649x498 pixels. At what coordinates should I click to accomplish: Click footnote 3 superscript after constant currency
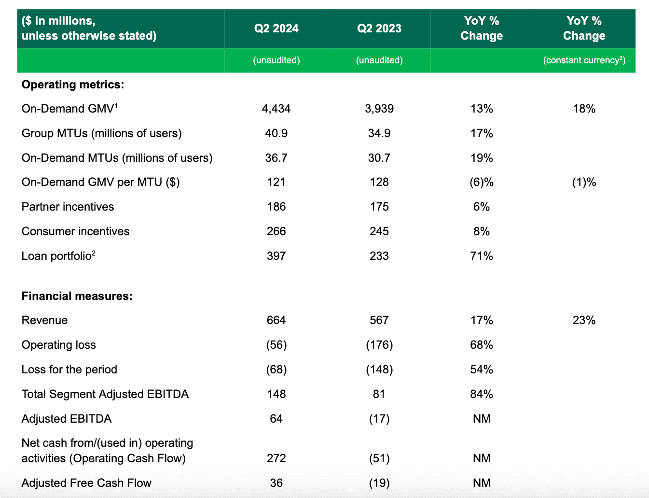(x=621, y=57)
